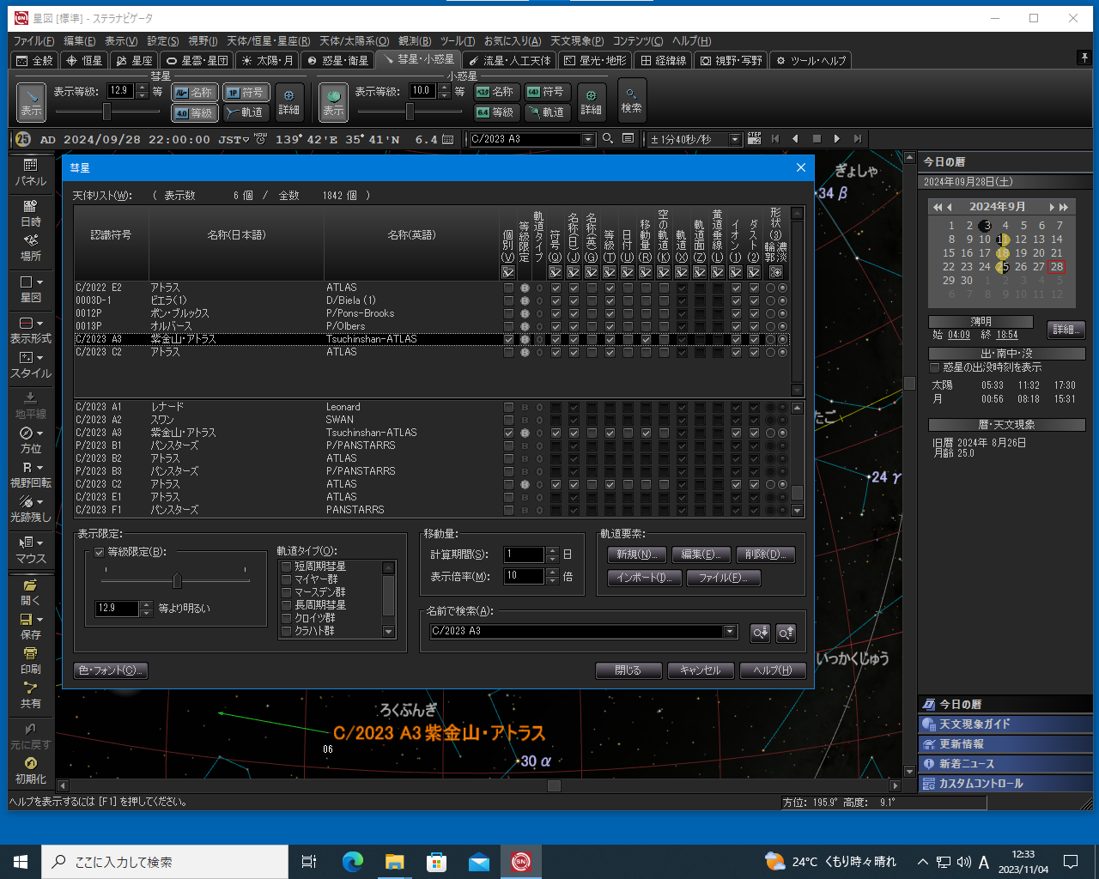This screenshot has width=1099, height=879.
Task: Open the 天文現象 menu
Action: (x=576, y=41)
